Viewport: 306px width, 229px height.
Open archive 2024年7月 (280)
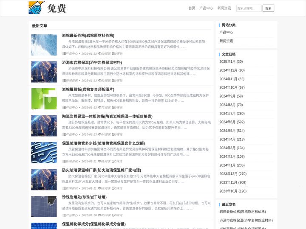click(x=232, y=114)
